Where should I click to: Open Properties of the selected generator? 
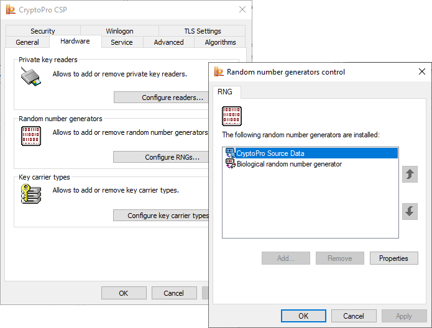point(393,258)
